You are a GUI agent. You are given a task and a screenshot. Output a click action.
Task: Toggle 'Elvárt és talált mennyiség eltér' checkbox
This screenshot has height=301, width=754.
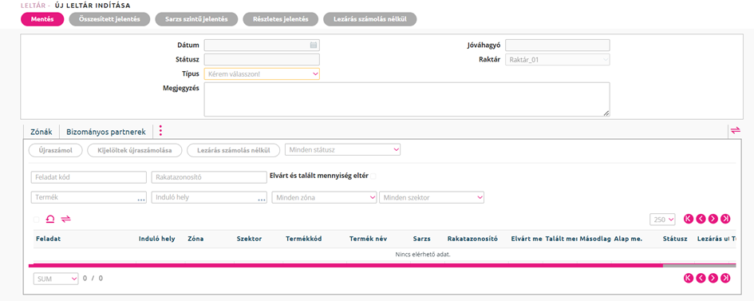coord(373,176)
